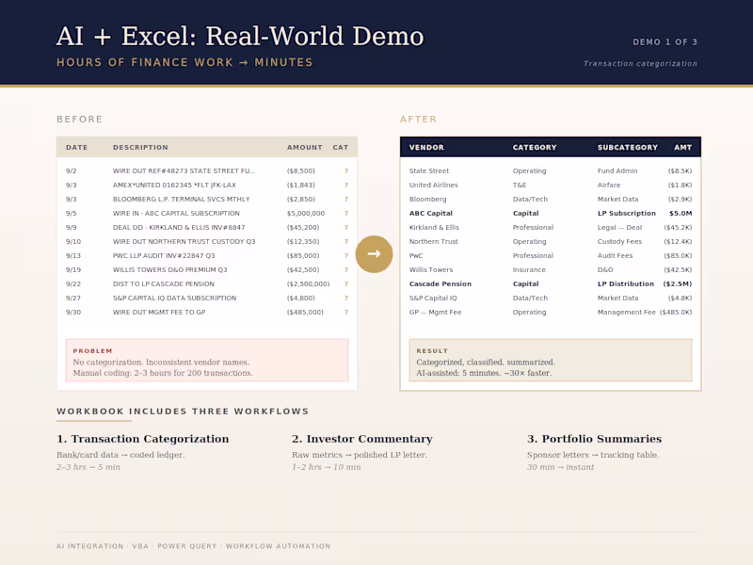Click the AMT column header

683,148
